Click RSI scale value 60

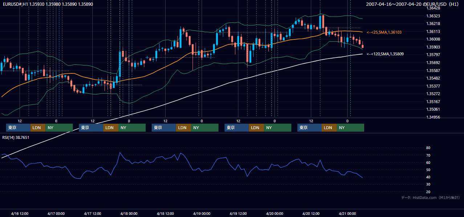pos(428,162)
